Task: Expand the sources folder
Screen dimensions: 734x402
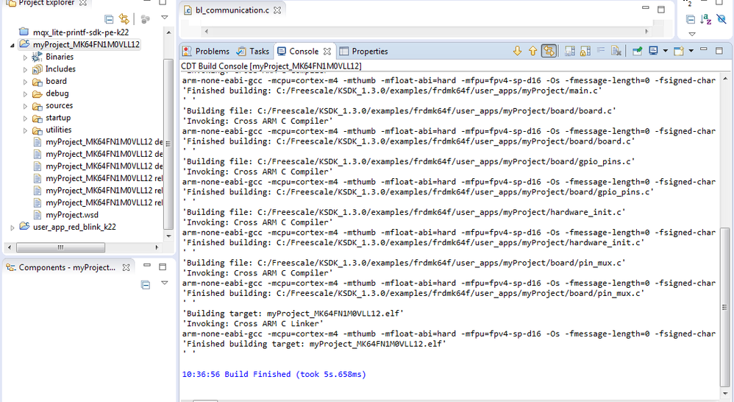Action: point(25,106)
